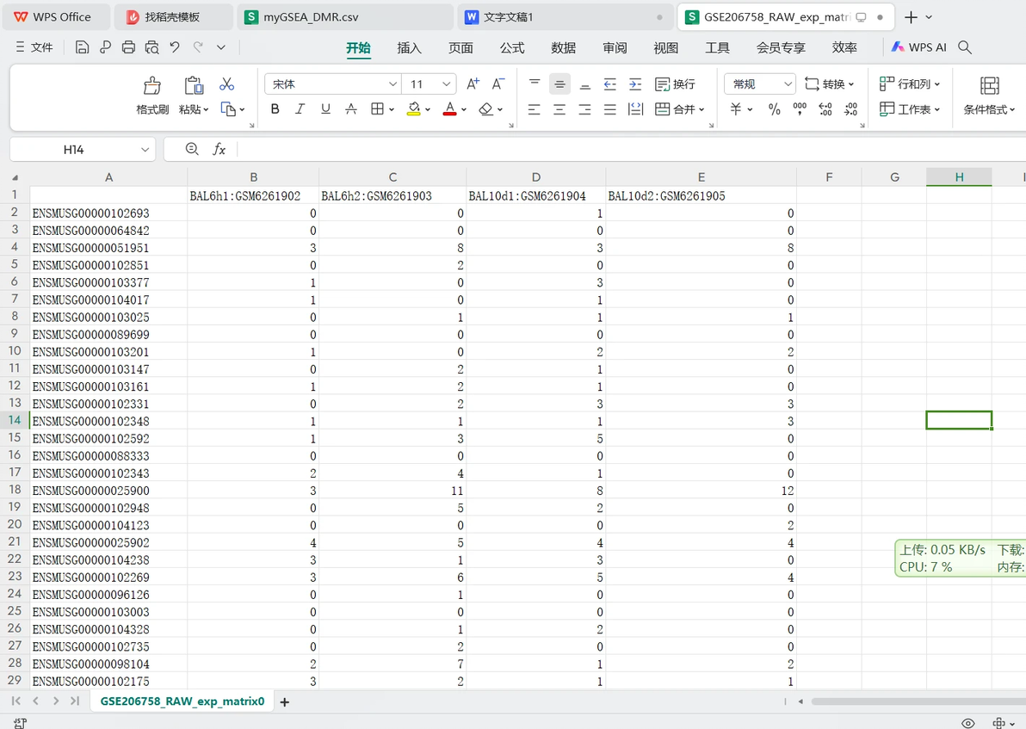Click the increase decimal places icon

[x=825, y=109]
